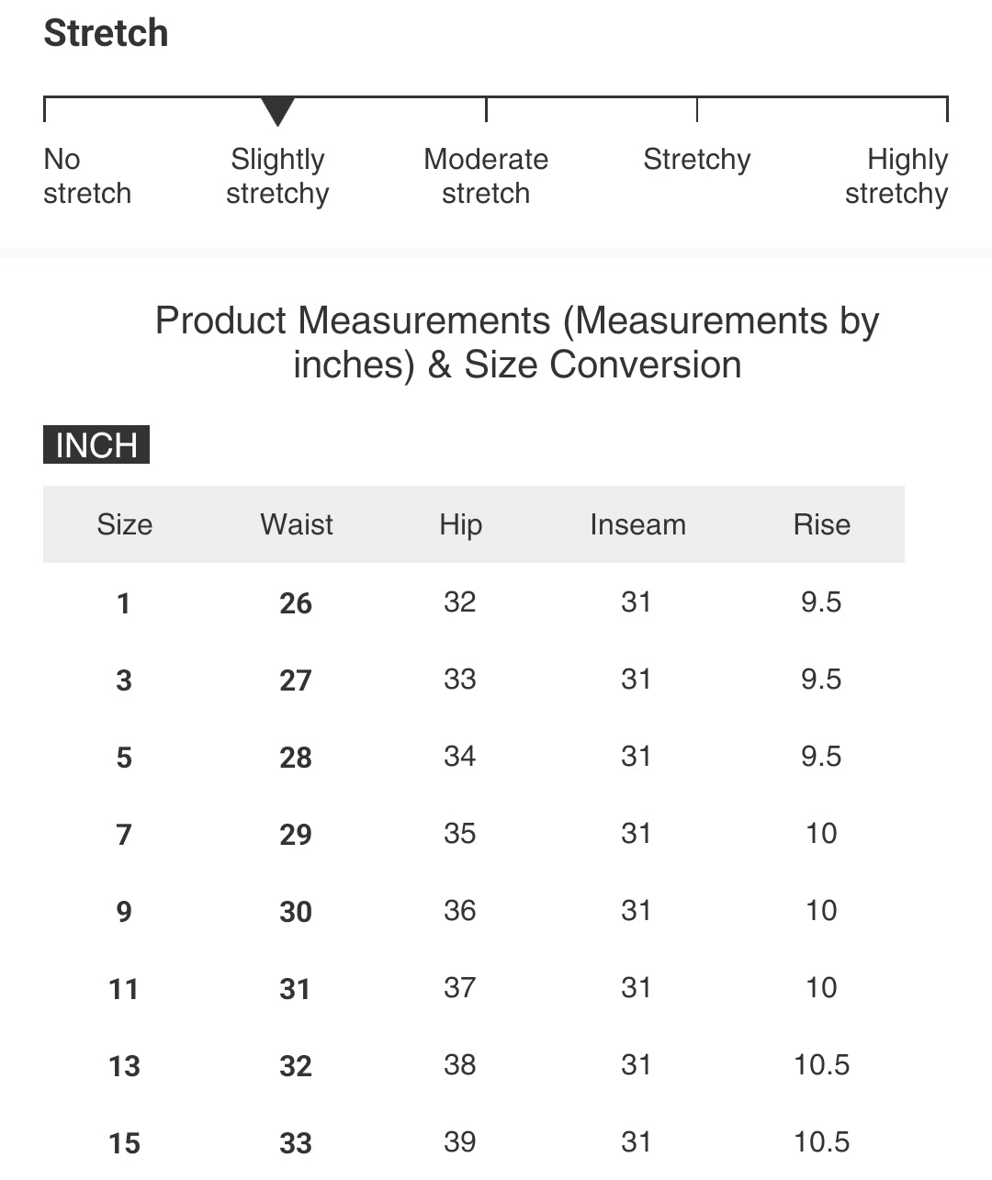Click the Product Measurements title text
The image size is (992, 1180).
point(517,343)
